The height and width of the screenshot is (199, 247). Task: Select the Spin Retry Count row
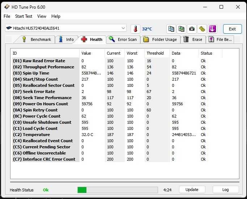coord(117,110)
